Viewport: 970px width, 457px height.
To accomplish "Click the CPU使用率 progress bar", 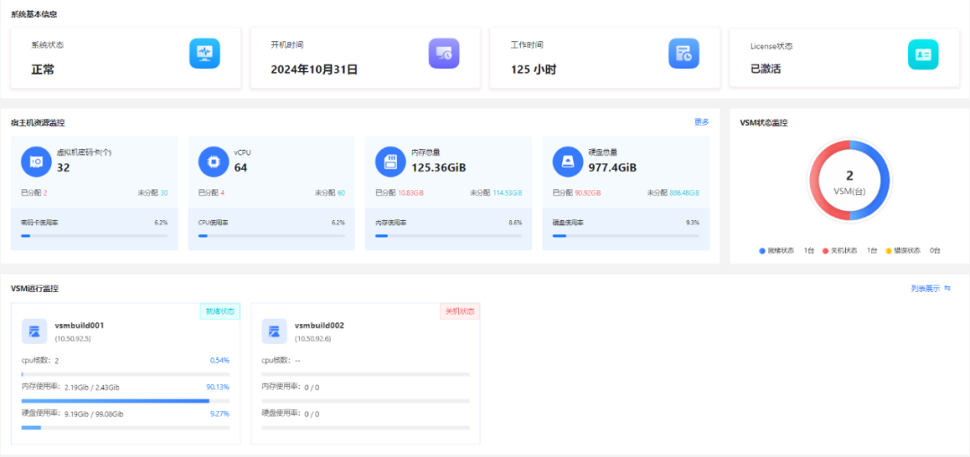I will 271,236.
